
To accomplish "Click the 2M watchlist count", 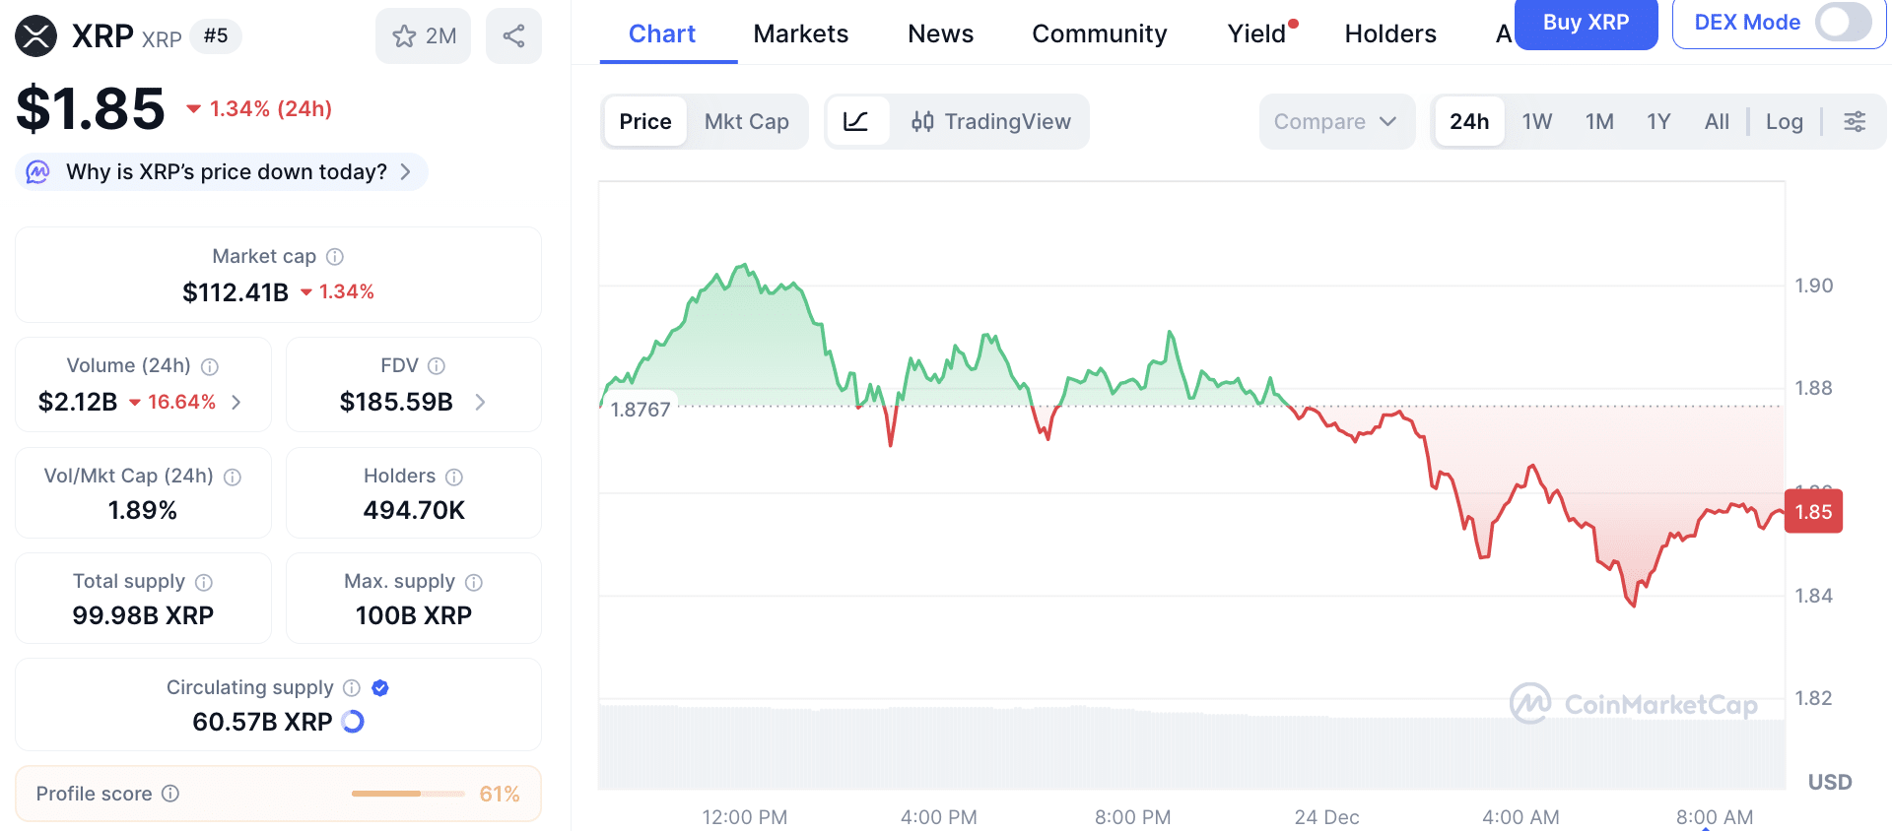I will point(440,36).
